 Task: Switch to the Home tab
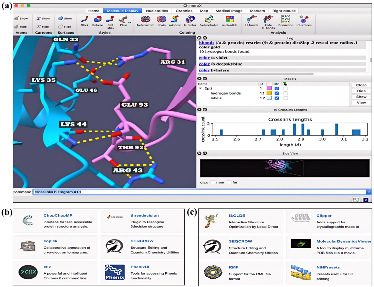click(94, 11)
